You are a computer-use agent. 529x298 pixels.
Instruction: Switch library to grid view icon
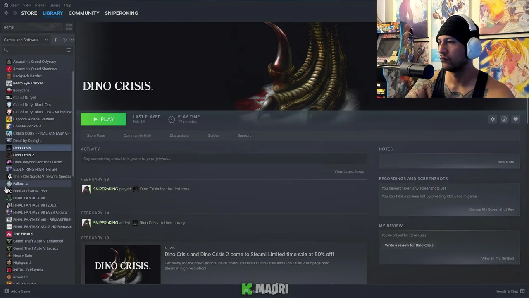(x=69, y=27)
